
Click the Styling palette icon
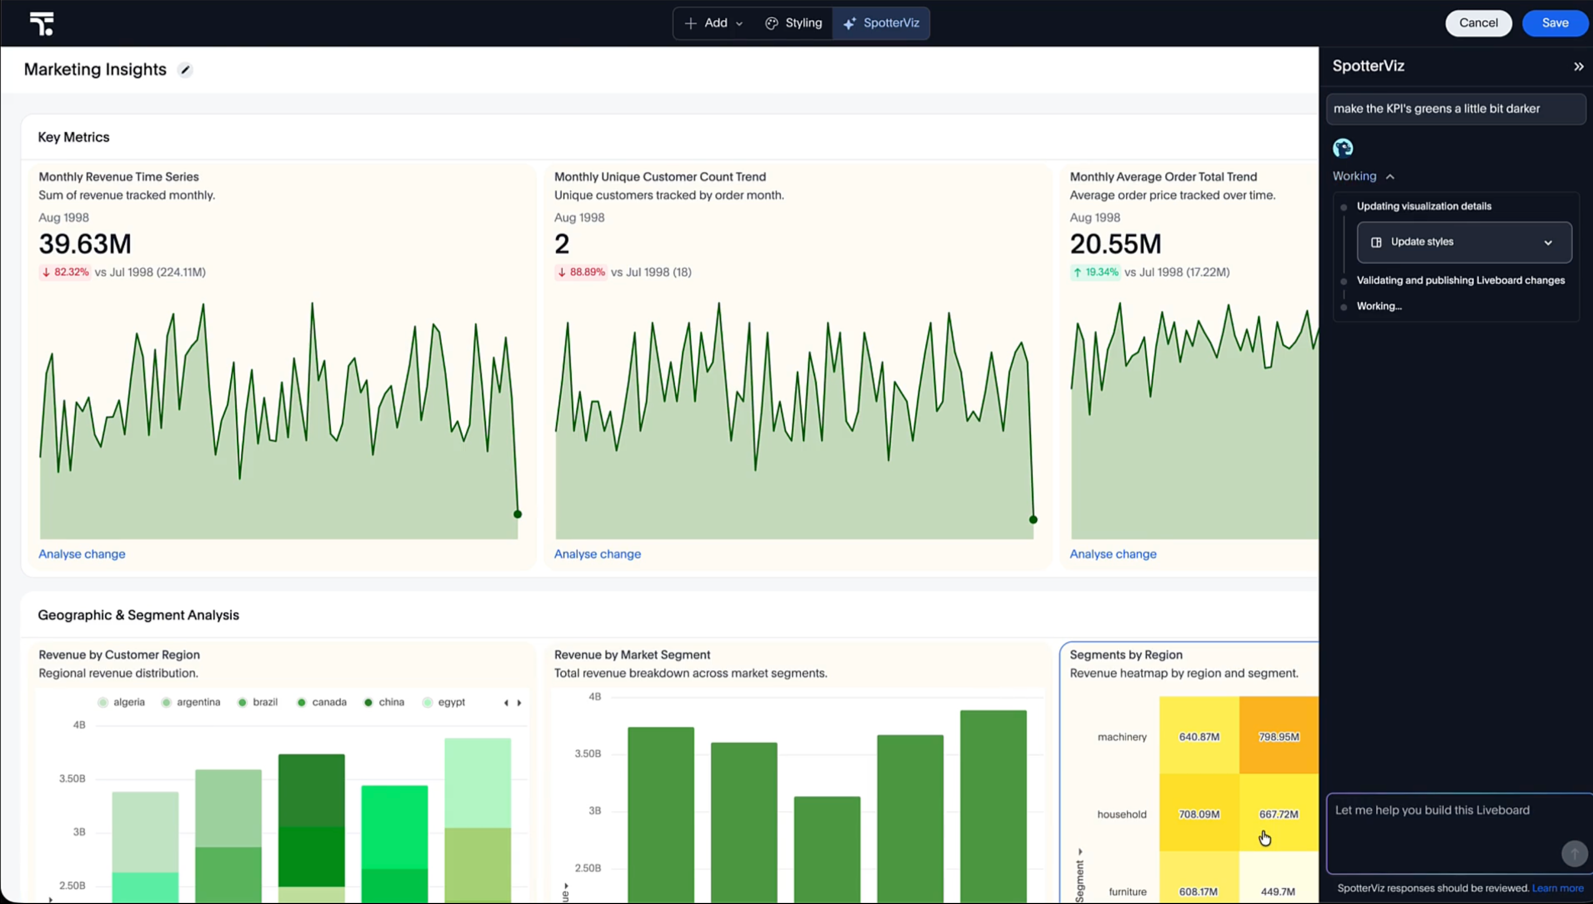(x=772, y=24)
